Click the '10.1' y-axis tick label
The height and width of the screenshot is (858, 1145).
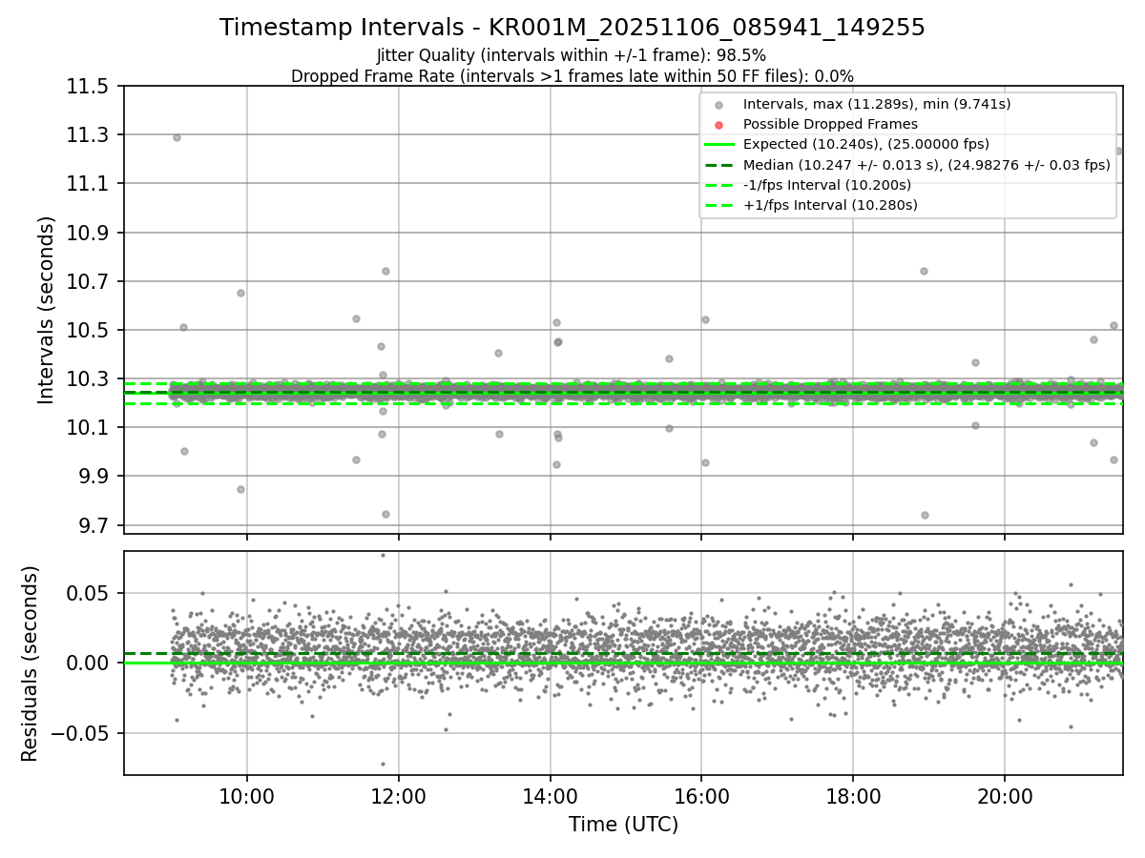(x=89, y=428)
